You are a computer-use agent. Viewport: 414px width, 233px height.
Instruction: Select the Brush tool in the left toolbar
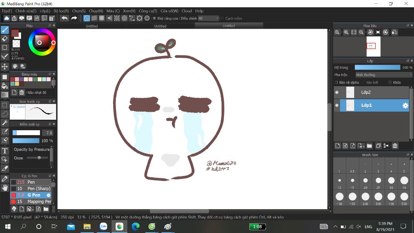point(5,30)
